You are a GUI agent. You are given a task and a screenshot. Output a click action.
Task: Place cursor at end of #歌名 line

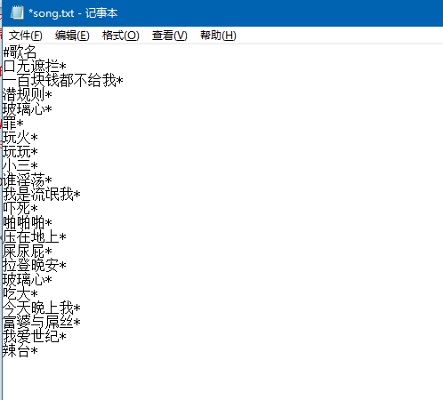36,52
